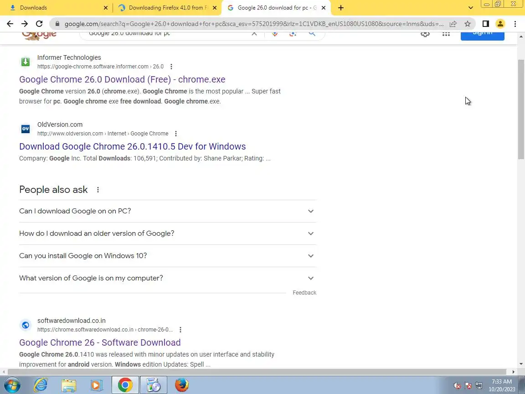Close the Downloading Firefox 41.0 tab
This screenshot has height=394, width=525.
point(215,8)
